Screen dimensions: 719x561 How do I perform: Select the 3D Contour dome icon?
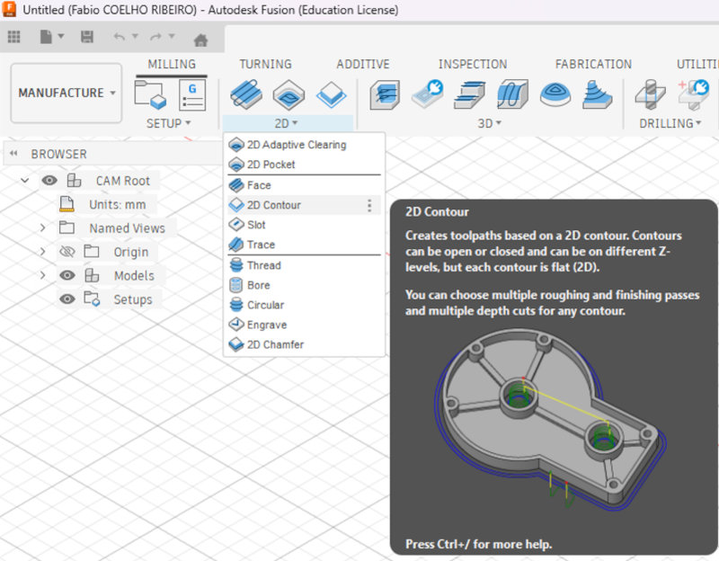[555, 94]
